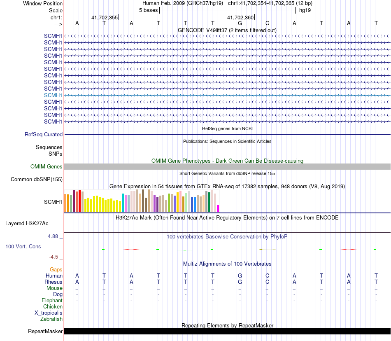Click the Window Position label
The height and width of the screenshot is (341, 391).
coord(43,3)
